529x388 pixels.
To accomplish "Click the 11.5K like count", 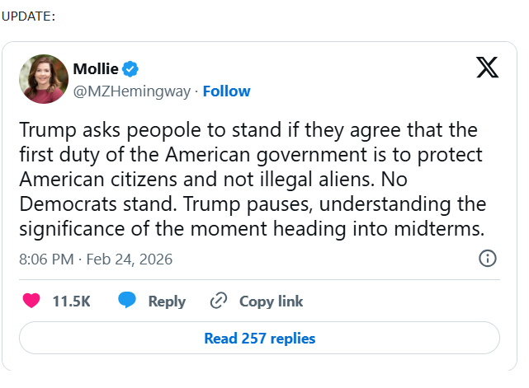I will click(x=71, y=302).
